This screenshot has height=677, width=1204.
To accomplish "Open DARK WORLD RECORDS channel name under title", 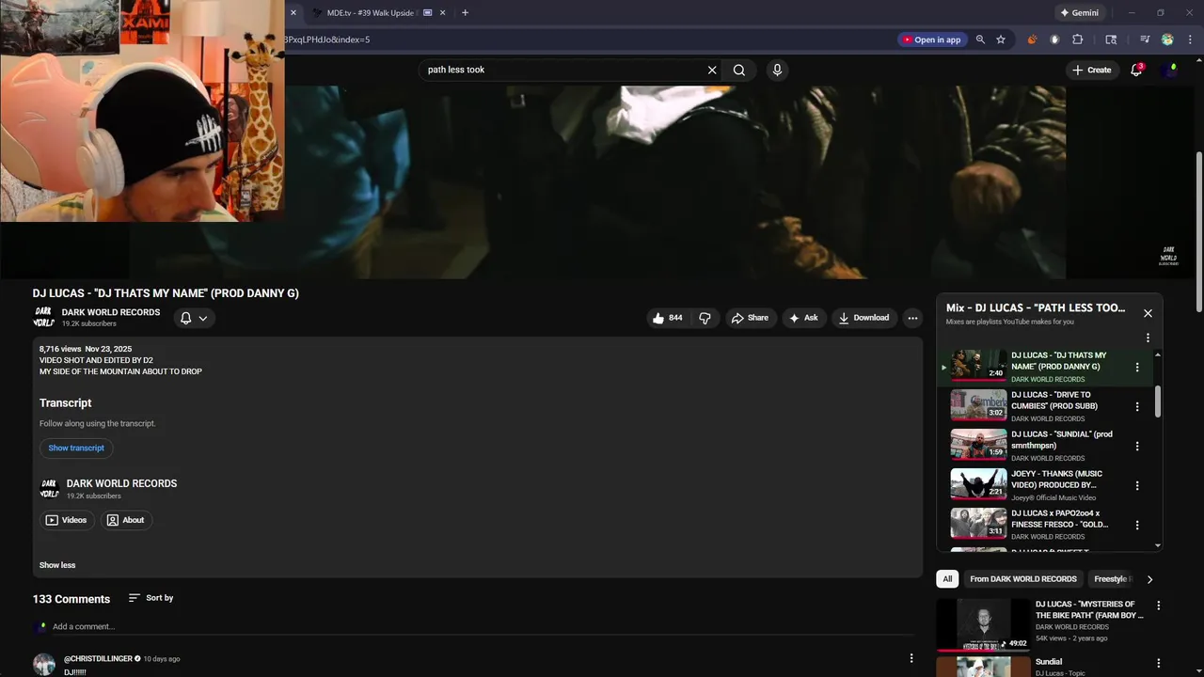I will click(x=111, y=312).
